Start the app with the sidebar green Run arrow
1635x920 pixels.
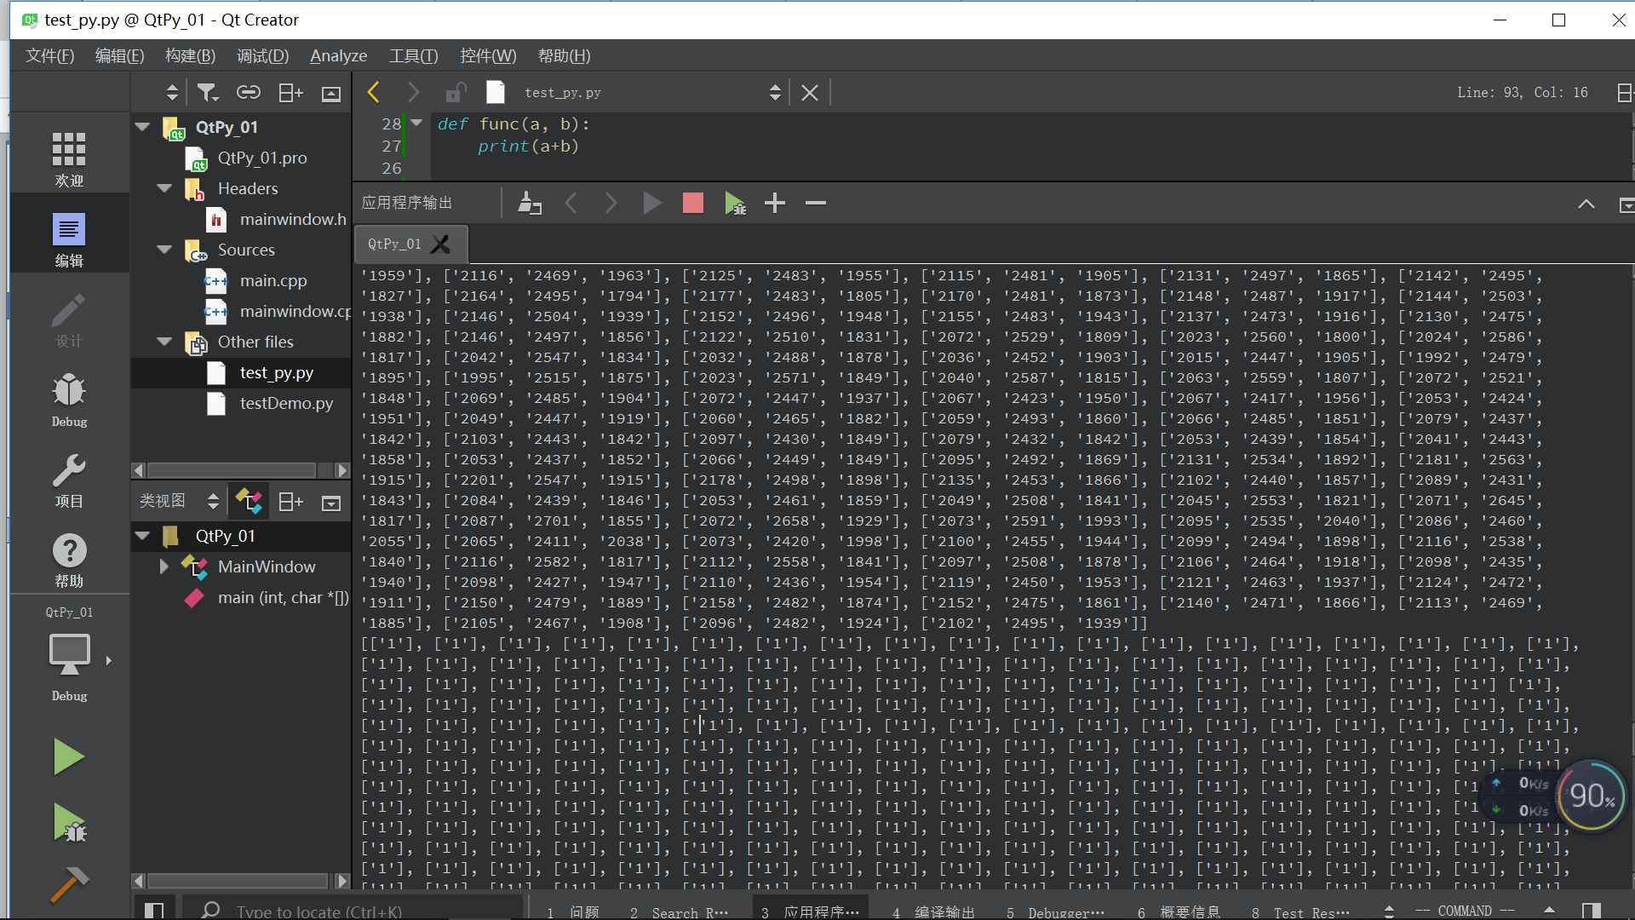(x=68, y=756)
